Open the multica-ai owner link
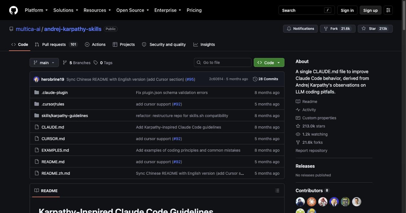The image size is (406, 213). point(28,29)
